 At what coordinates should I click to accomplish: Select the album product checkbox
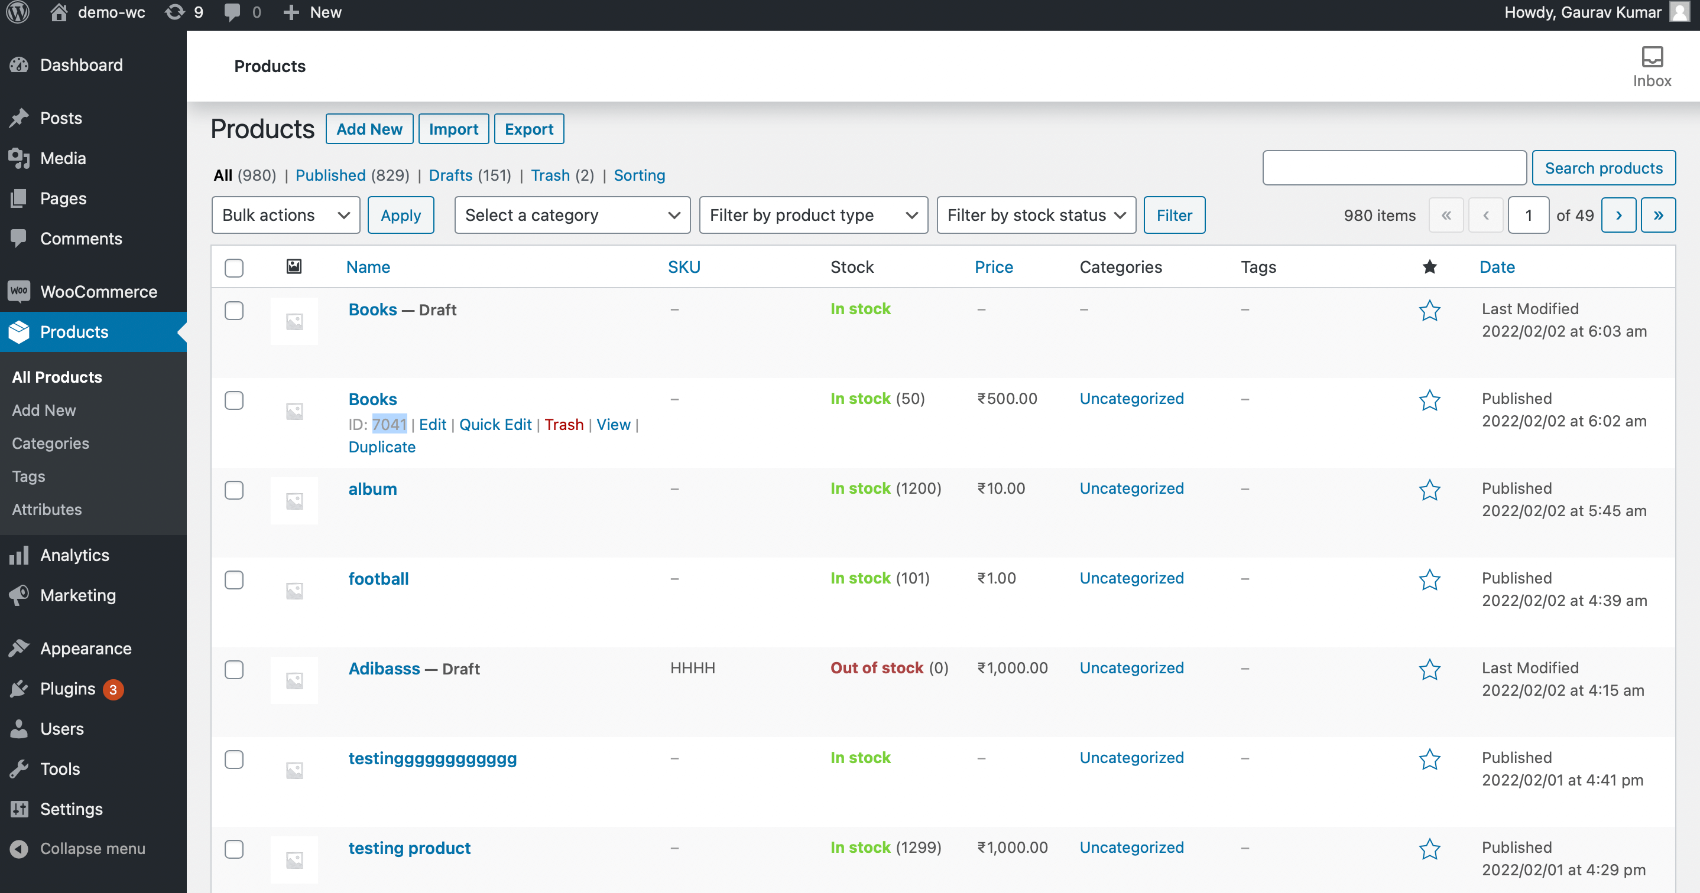233,490
